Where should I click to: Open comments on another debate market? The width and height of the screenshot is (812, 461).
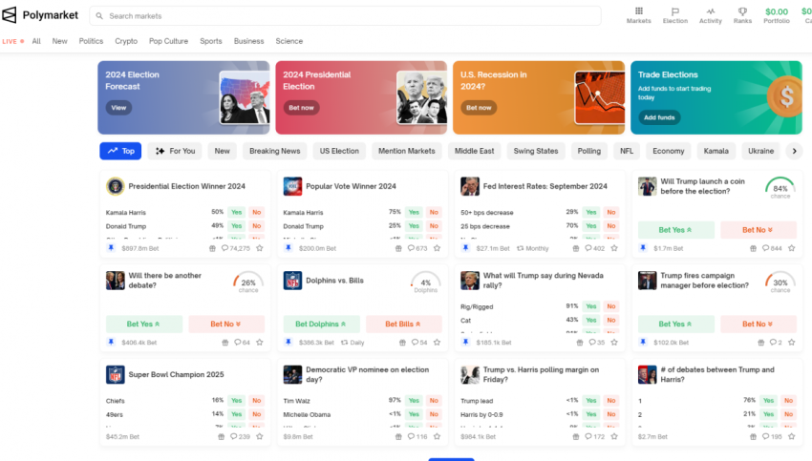point(242,343)
